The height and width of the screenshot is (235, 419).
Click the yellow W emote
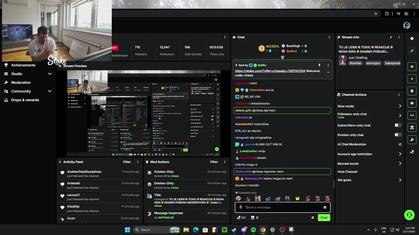pyautogui.click(x=297, y=198)
